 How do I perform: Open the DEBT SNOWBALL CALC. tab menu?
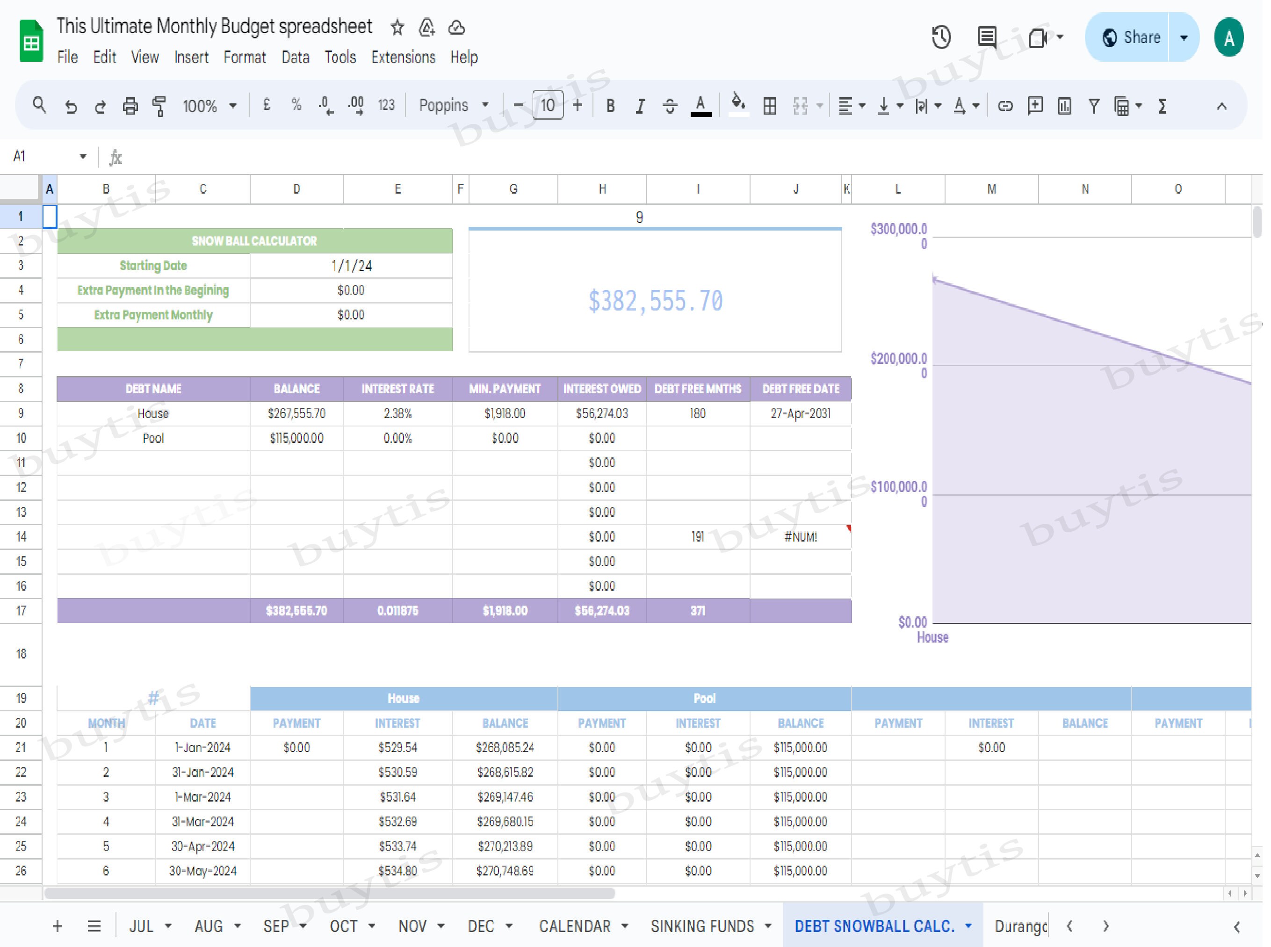pos(968,926)
